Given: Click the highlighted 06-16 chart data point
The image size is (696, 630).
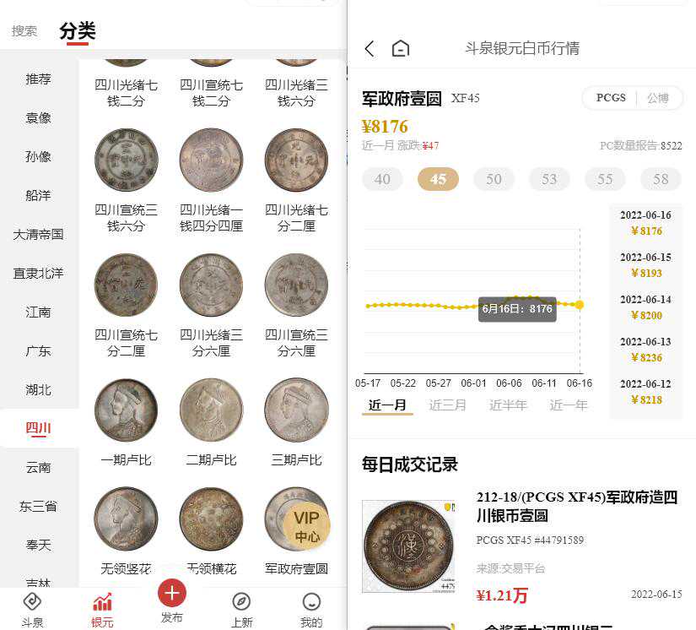Looking at the screenshot, I should (580, 305).
